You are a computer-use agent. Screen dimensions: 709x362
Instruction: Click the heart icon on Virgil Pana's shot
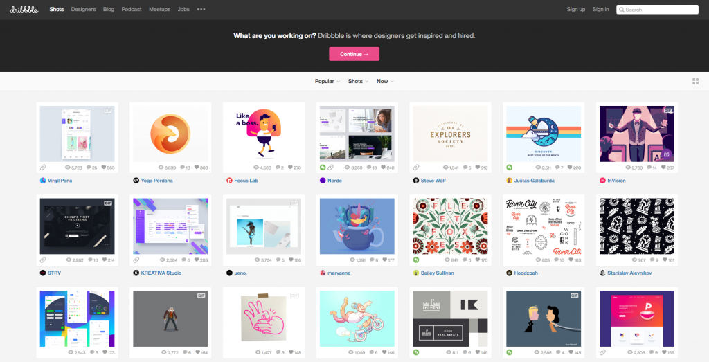(x=104, y=168)
